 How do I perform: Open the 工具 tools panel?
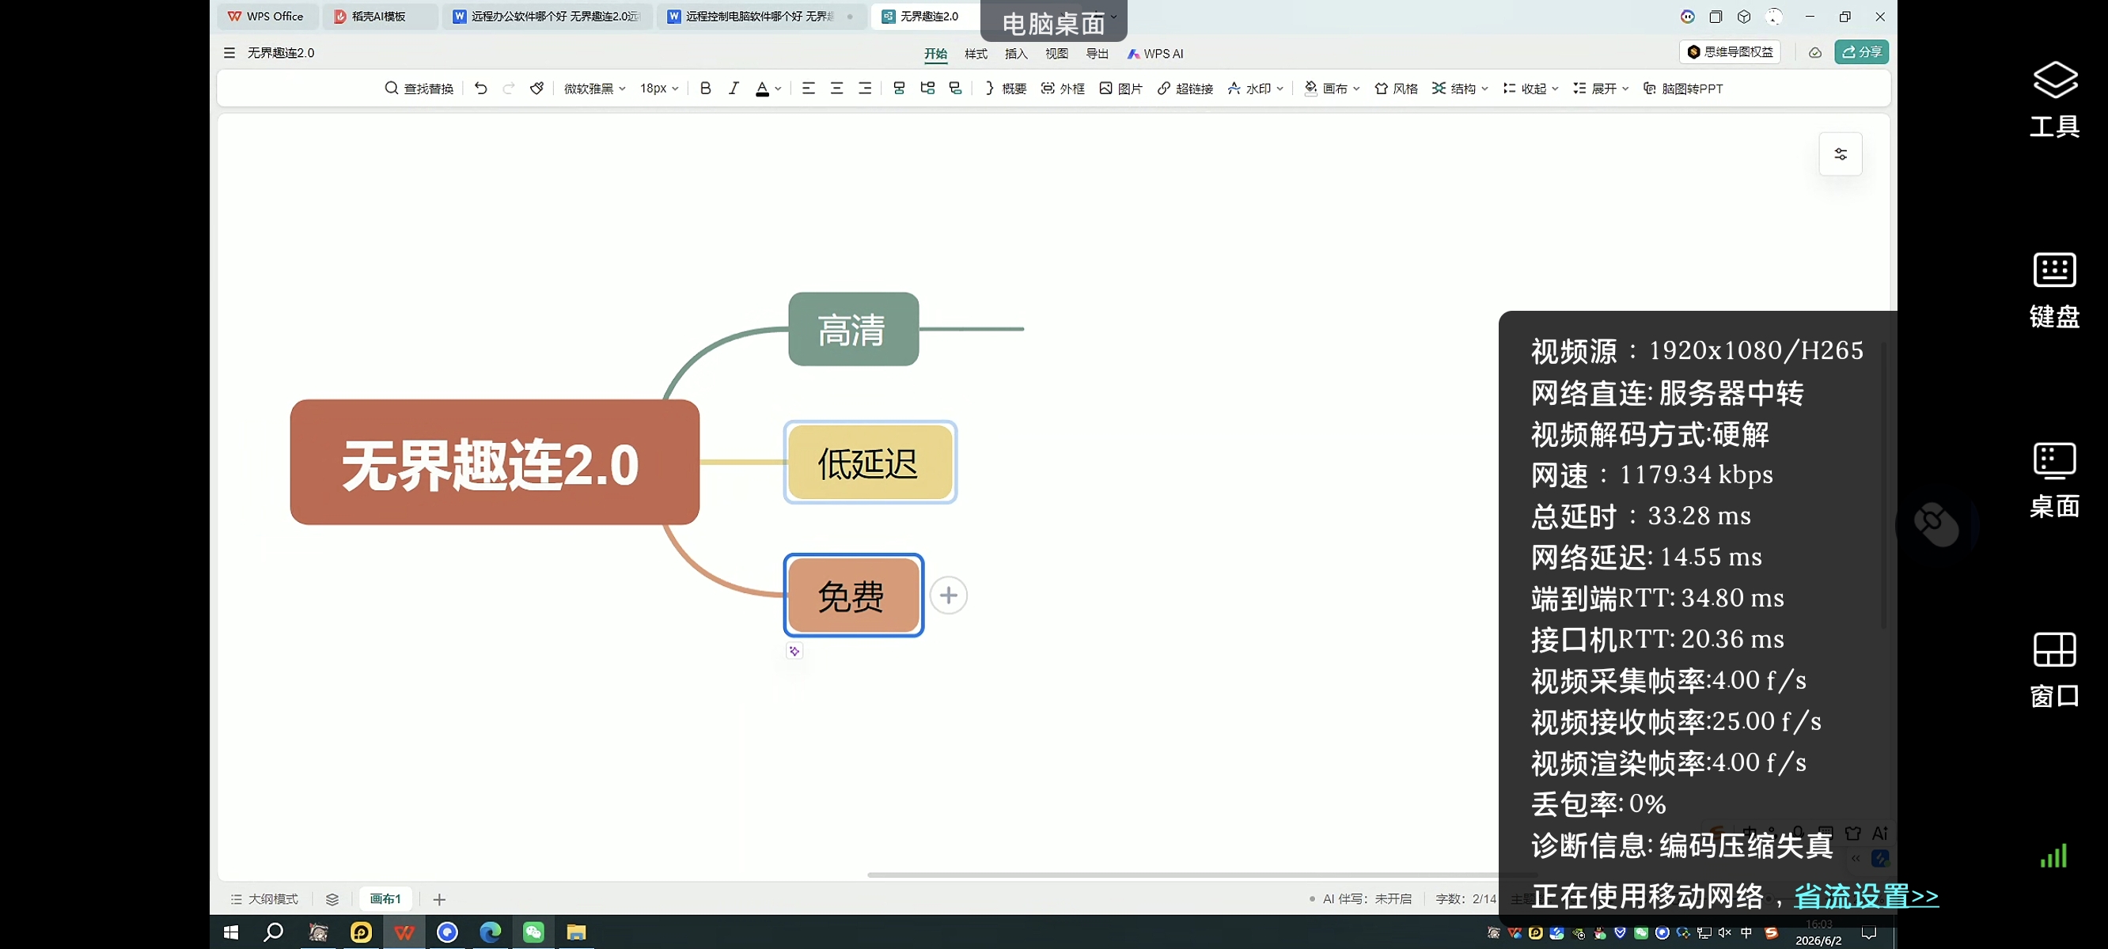pyautogui.click(x=2054, y=100)
